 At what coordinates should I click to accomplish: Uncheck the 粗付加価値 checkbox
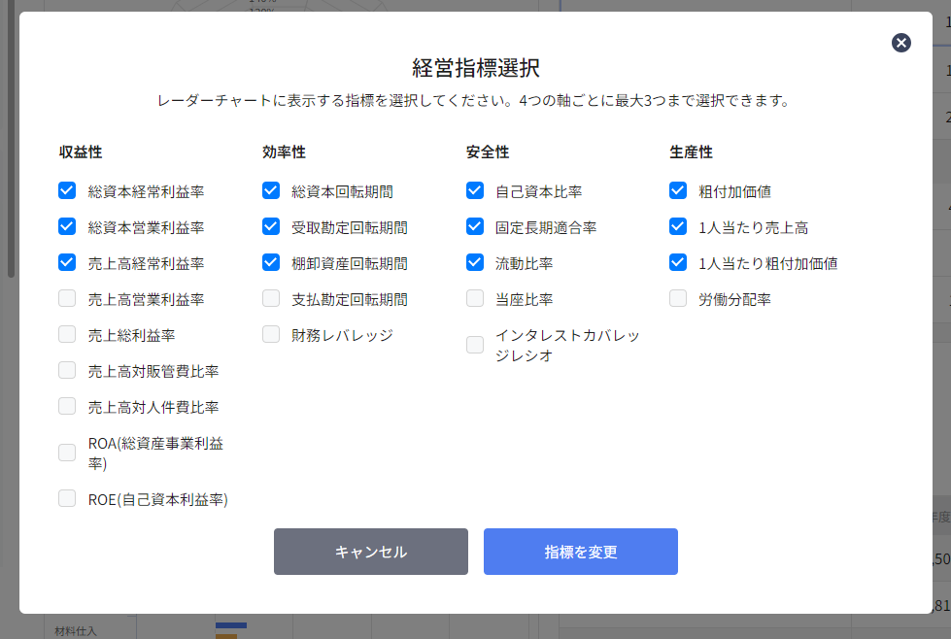[x=678, y=191]
